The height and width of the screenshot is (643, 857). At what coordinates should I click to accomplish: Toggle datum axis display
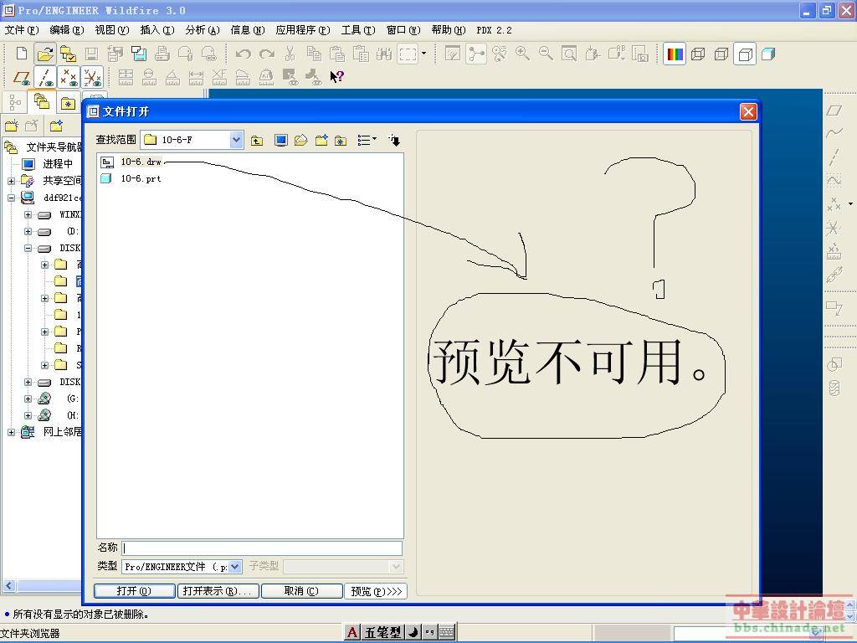point(45,77)
